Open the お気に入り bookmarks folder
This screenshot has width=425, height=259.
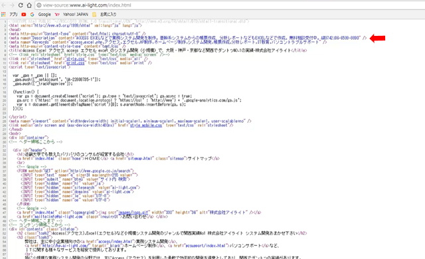[105, 15]
